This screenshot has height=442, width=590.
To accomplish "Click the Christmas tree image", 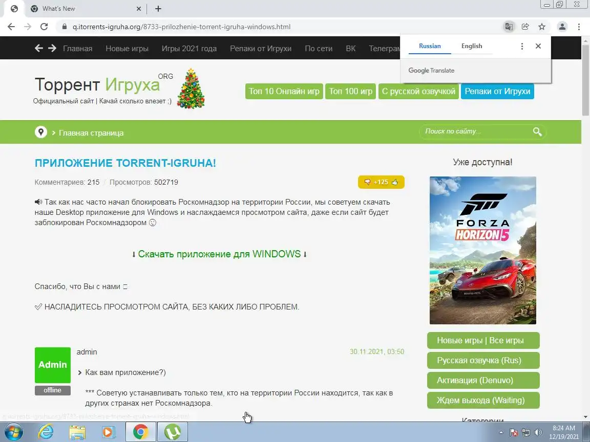I will click(x=191, y=89).
